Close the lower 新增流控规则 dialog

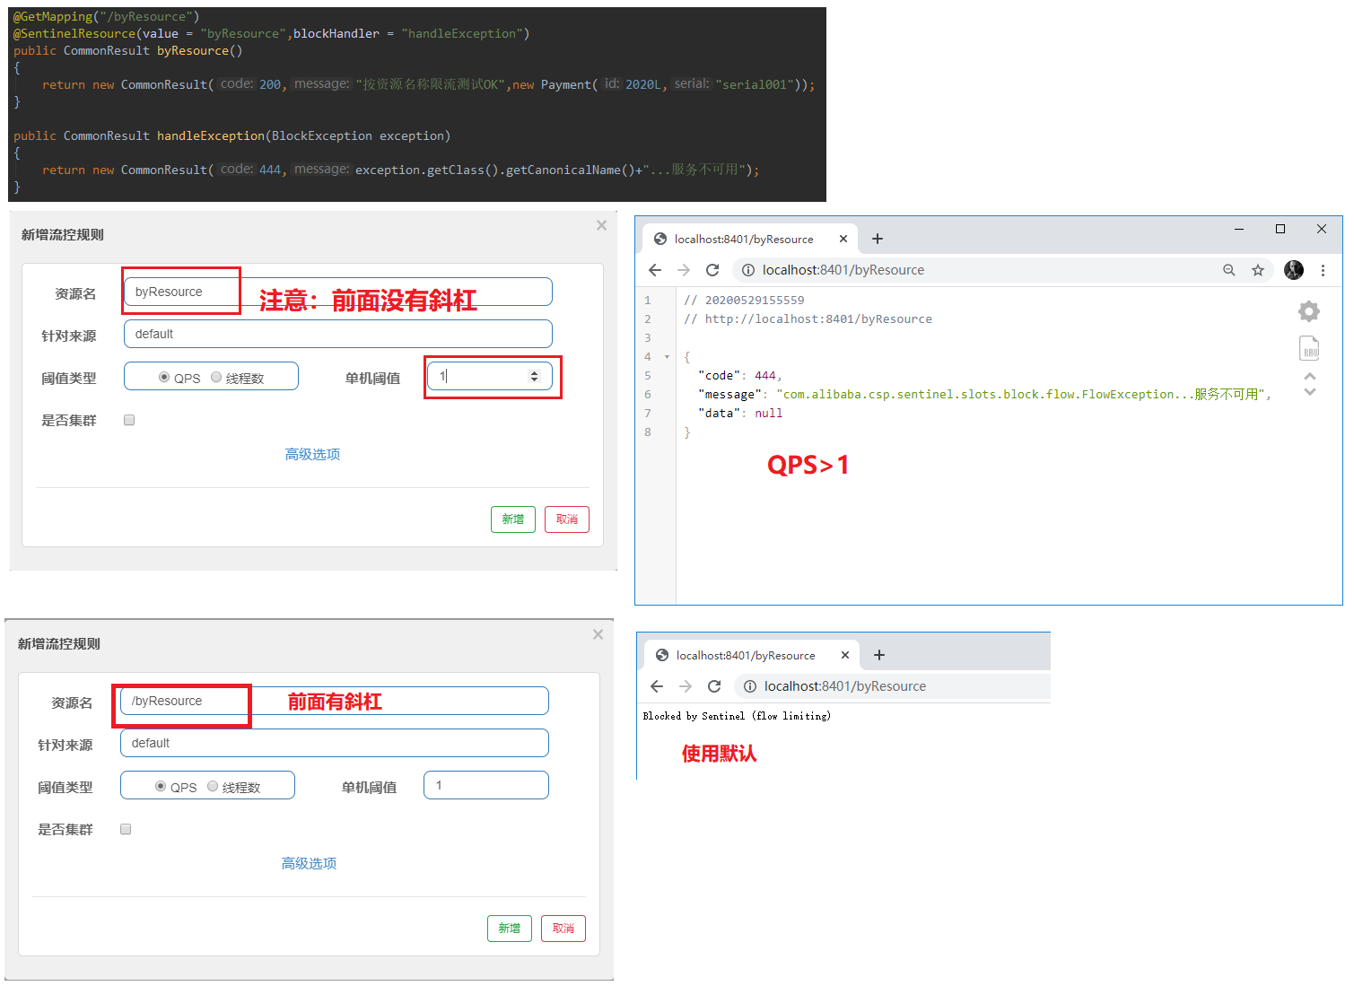pos(598,634)
